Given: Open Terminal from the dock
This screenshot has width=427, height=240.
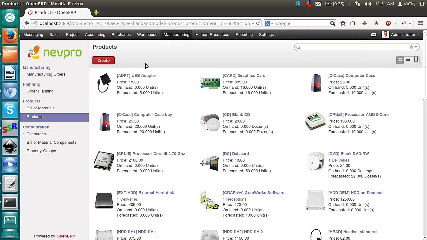Looking at the screenshot, I should (x=10, y=201).
